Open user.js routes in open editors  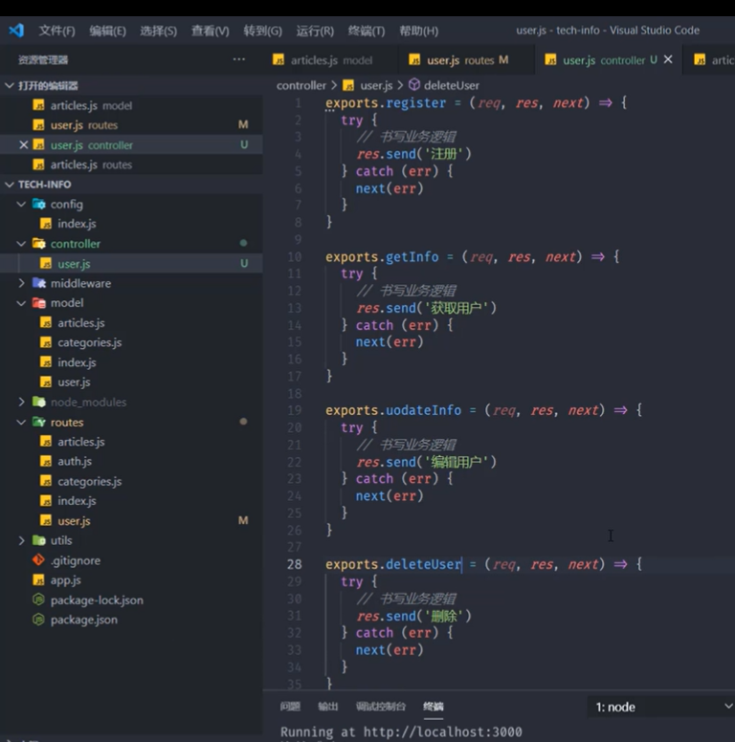coord(131,125)
